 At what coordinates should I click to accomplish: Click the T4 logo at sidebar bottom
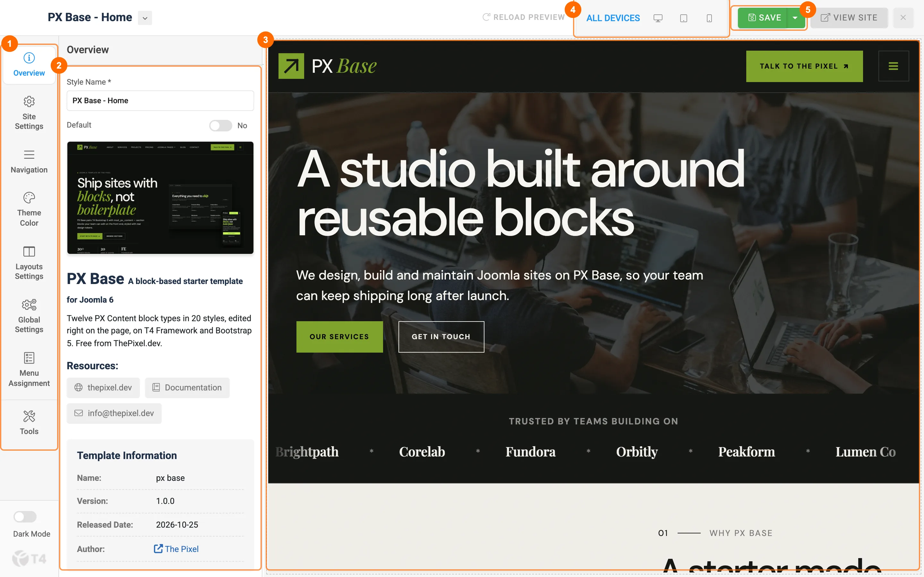coord(29,559)
